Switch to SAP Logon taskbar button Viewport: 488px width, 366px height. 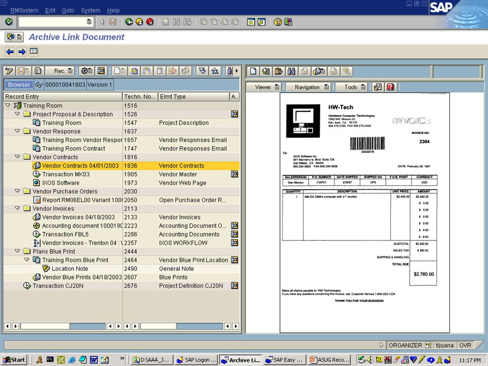196,360
